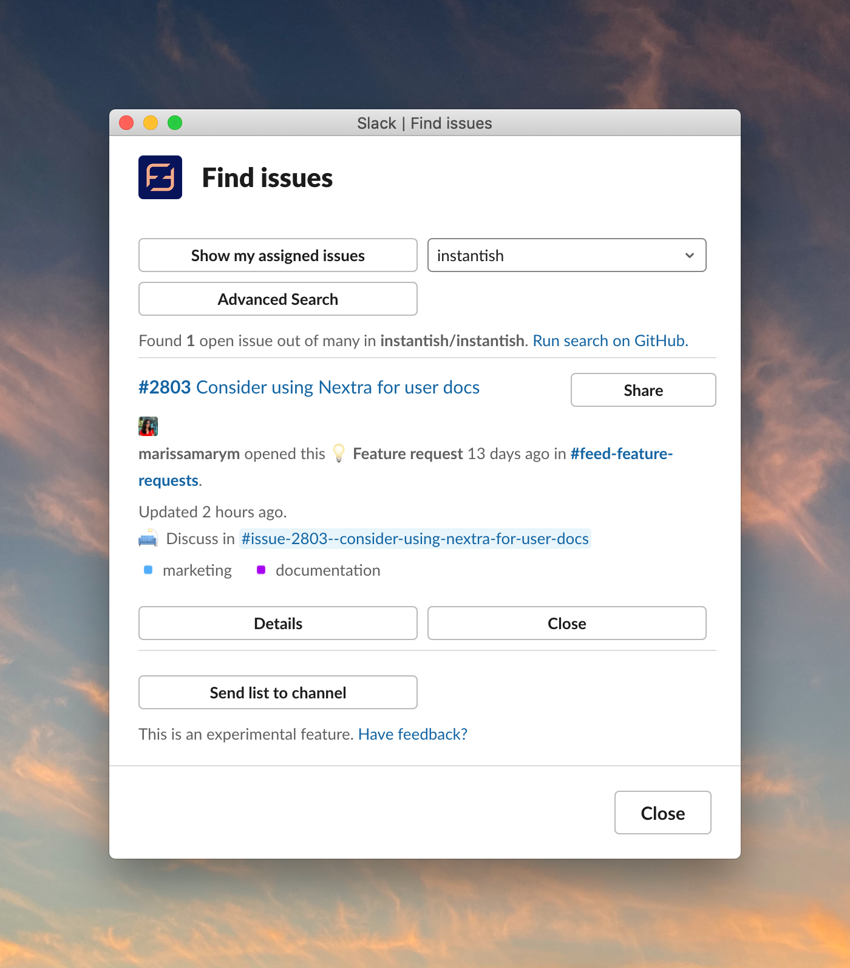Open the #feed-feature-requests channel link
The height and width of the screenshot is (968, 850).
621,454
